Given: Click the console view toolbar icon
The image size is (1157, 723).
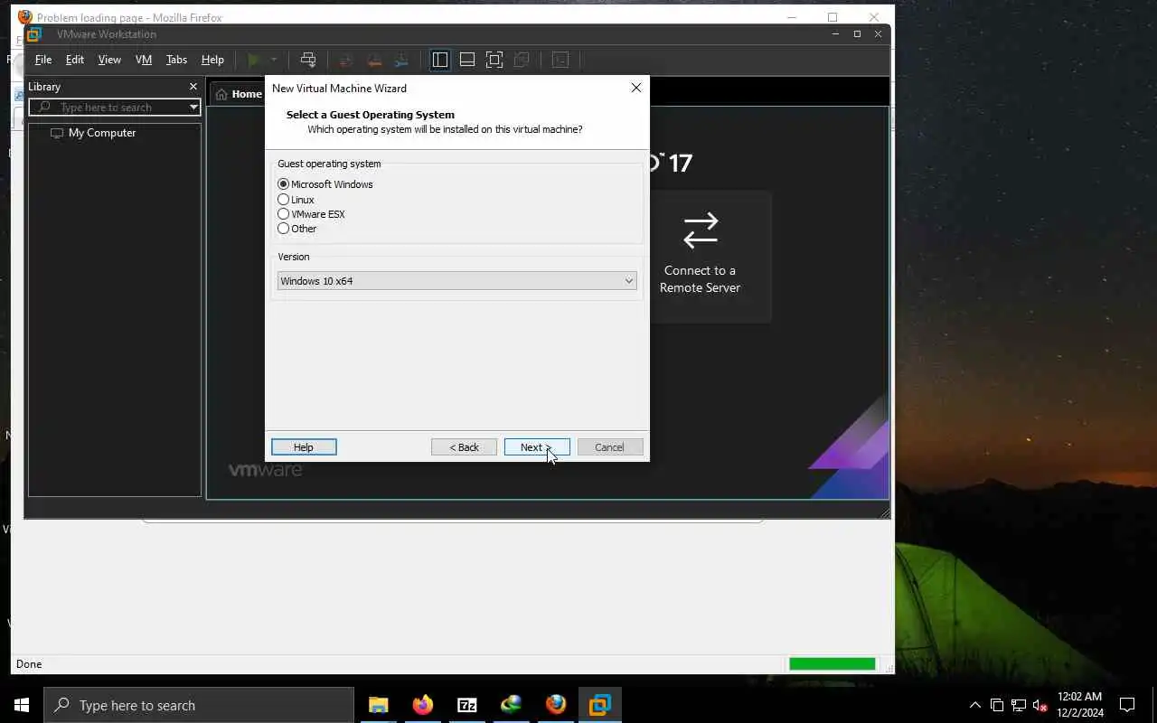Looking at the screenshot, I should (x=560, y=60).
